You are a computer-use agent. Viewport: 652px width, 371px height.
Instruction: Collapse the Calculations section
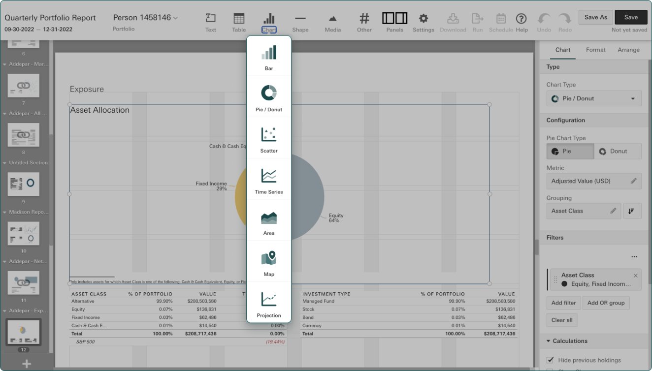pyautogui.click(x=549, y=341)
